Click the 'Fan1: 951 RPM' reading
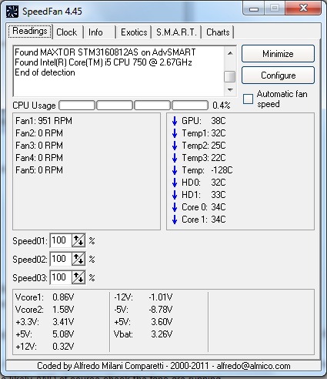The width and height of the screenshot is (327, 379). 44,121
